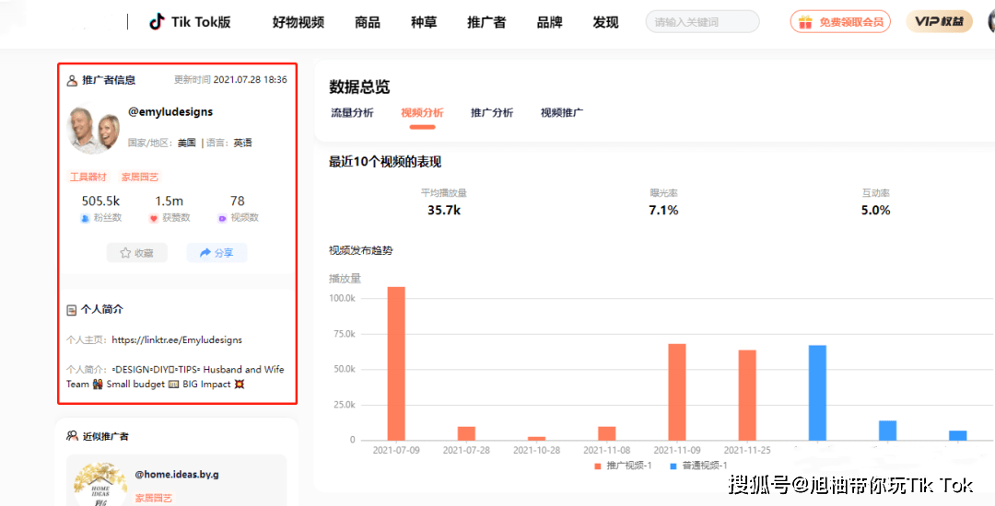Click the similar promoters group icon
The width and height of the screenshot is (995, 506).
click(72, 436)
